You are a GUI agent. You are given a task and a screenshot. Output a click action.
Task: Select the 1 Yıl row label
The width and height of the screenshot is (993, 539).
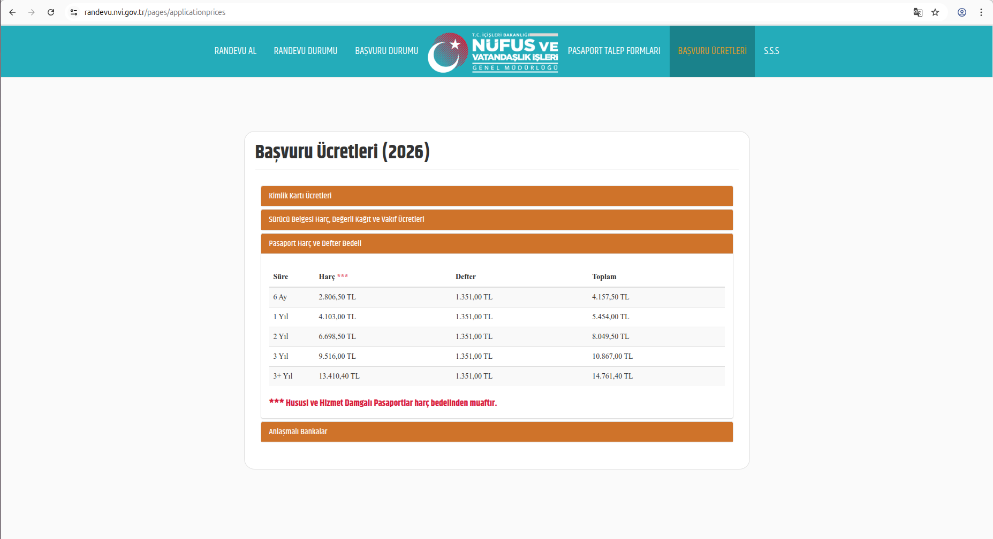[x=281, y=317]
